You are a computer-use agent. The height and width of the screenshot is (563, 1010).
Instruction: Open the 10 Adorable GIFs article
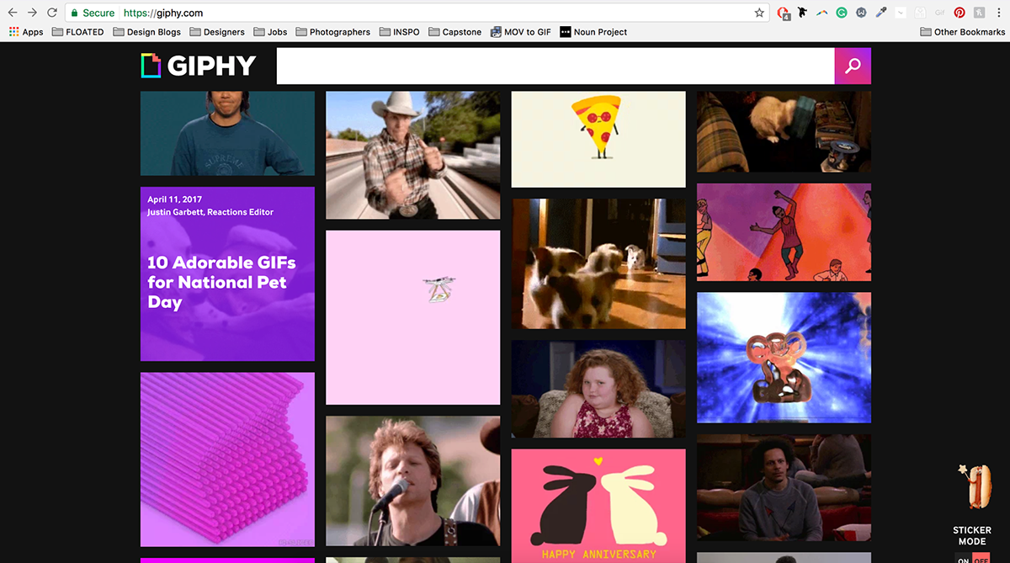(227, 274)
